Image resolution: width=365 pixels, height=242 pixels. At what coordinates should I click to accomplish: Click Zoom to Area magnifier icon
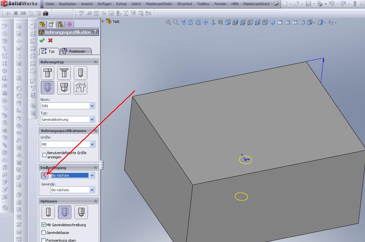[x=176, y=22]
